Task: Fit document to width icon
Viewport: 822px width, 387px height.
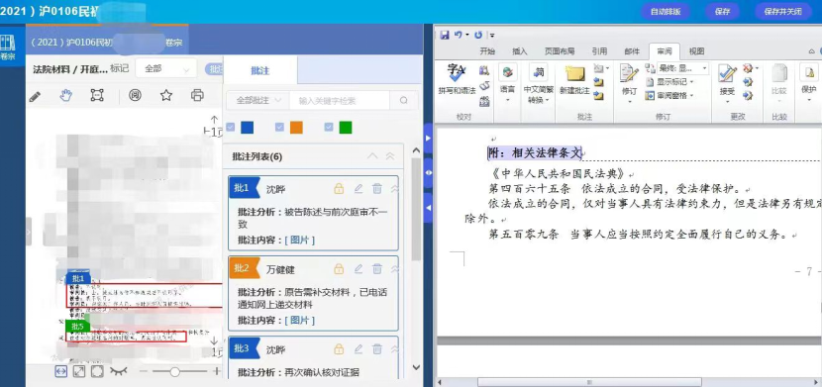Action: [x=60, y=371]
